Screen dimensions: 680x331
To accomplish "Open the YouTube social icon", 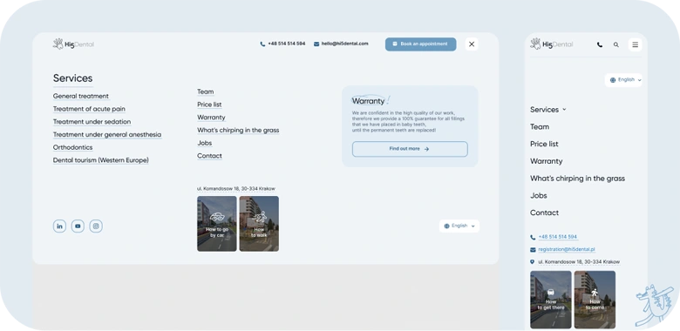I will (78, 226).
